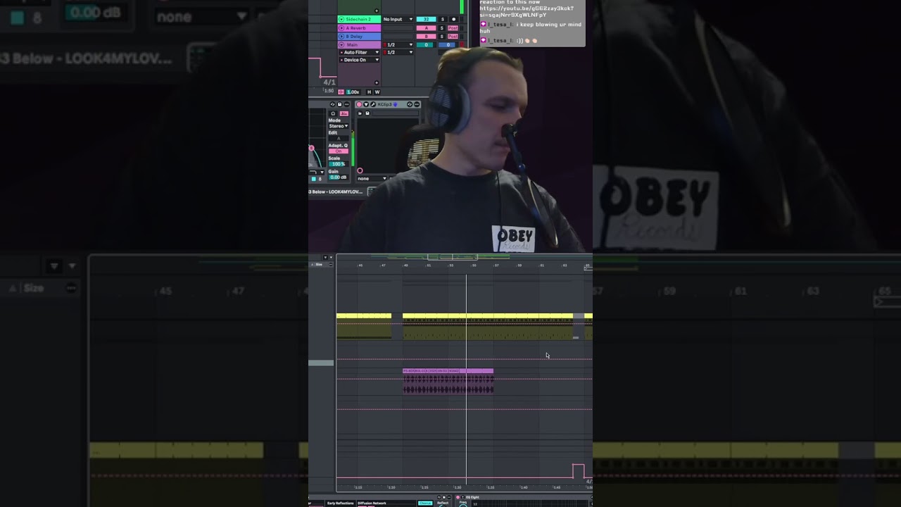Click the H height button
This screenshot has width=901, height=507.
click(x=369, y=92)
